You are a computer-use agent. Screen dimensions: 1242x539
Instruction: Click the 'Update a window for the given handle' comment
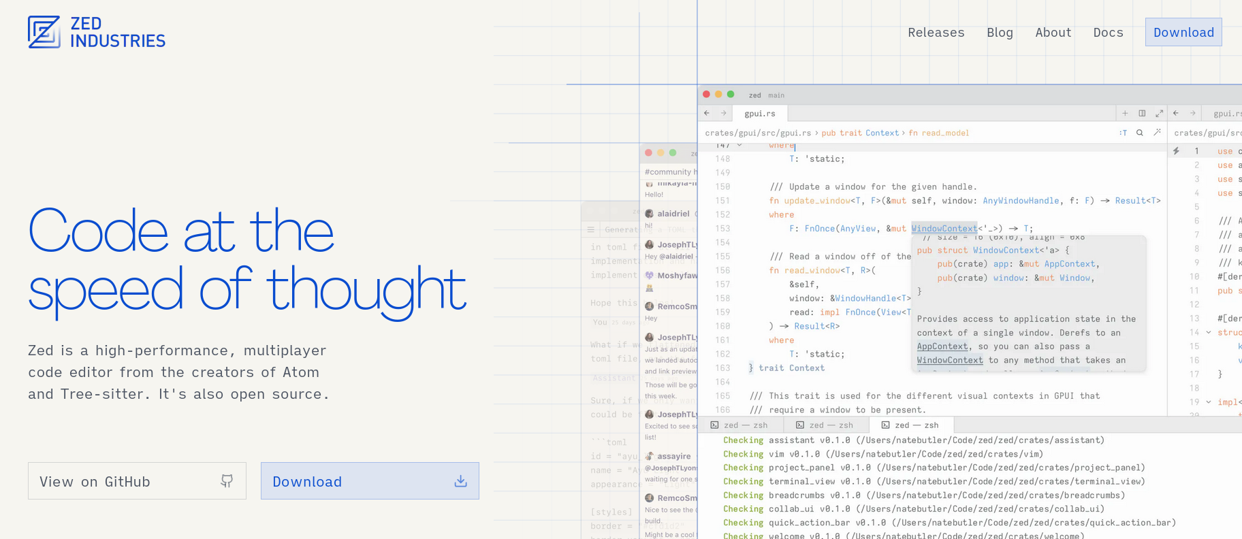click(x=874, y=186)
